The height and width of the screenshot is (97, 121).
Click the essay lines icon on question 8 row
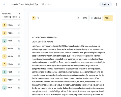click(19, 80)
